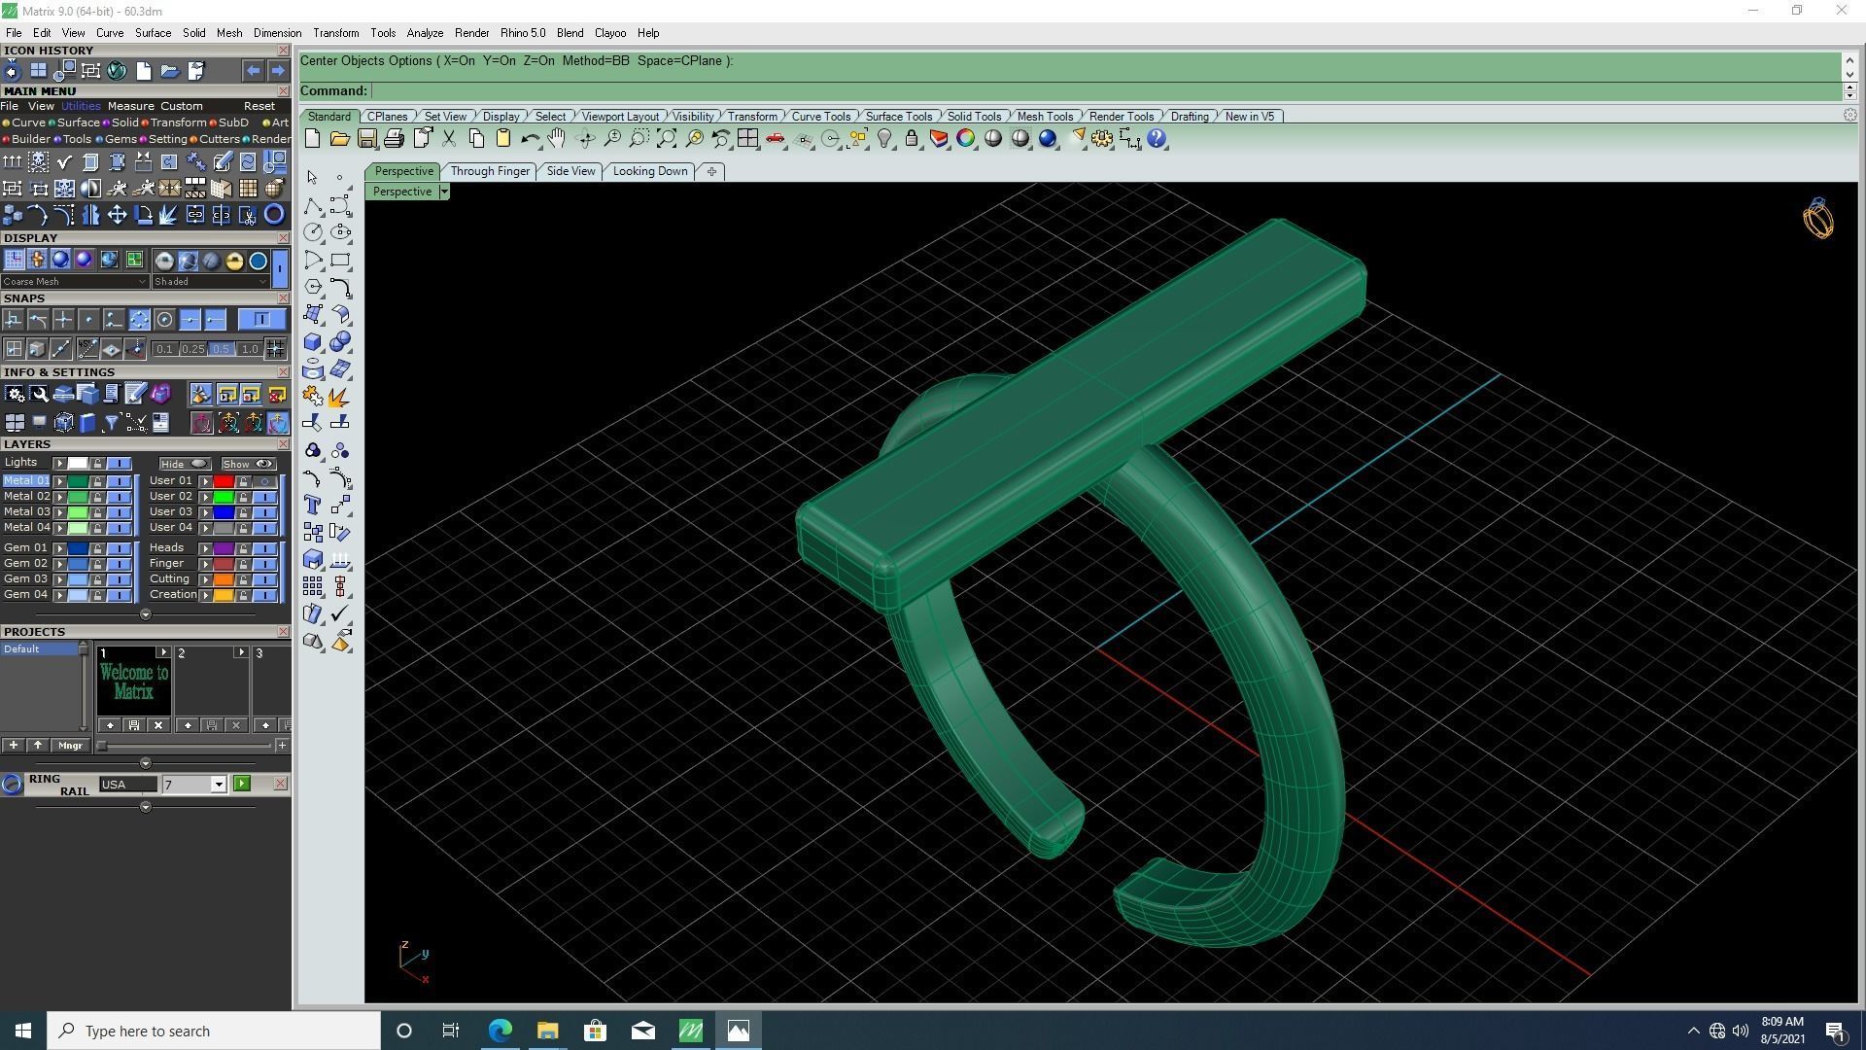Switch to the Looking Down viewport tab
Screen dimensions: 1866x1050
[x=650, y=171]
